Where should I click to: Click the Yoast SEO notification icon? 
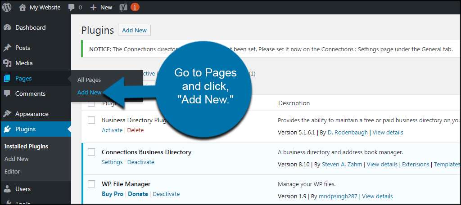(x=123, y=7)
